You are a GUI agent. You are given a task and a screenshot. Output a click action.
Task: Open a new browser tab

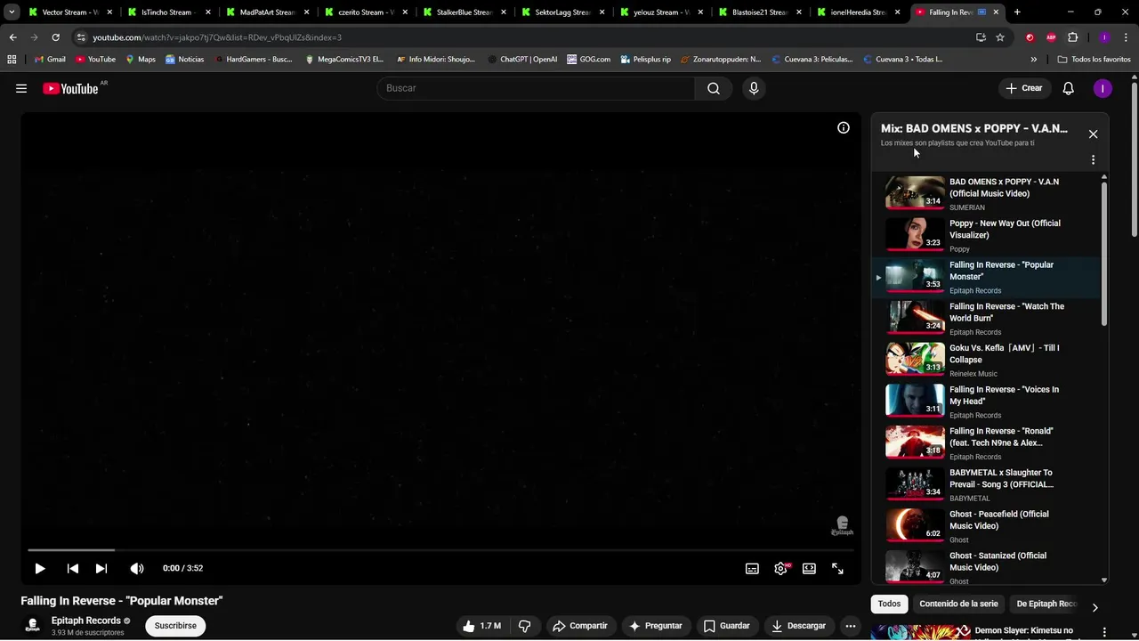(1017, 12)
